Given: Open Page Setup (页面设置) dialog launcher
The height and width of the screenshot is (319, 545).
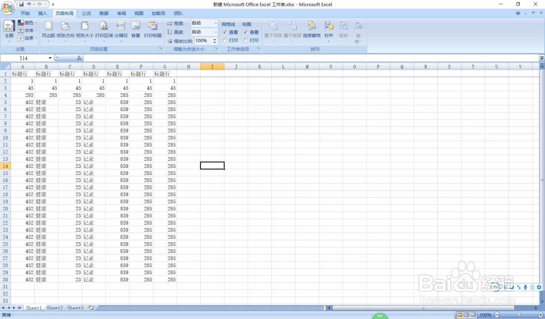Looking at the screenshot, I should pyautogui.click(x=161, y=49).
